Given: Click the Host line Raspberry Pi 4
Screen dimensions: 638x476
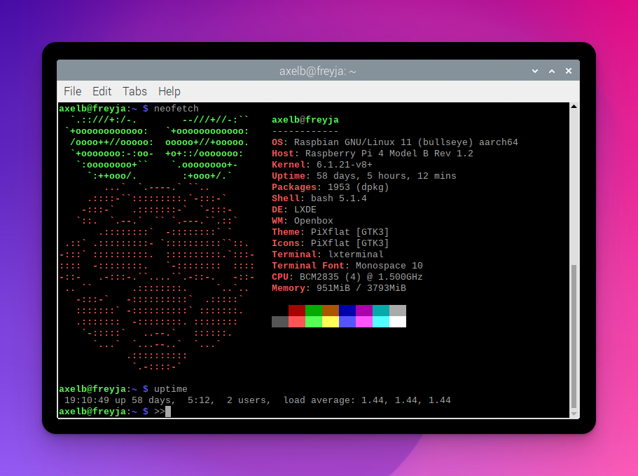Looking at the screenshot, I should tap(373, 154).
